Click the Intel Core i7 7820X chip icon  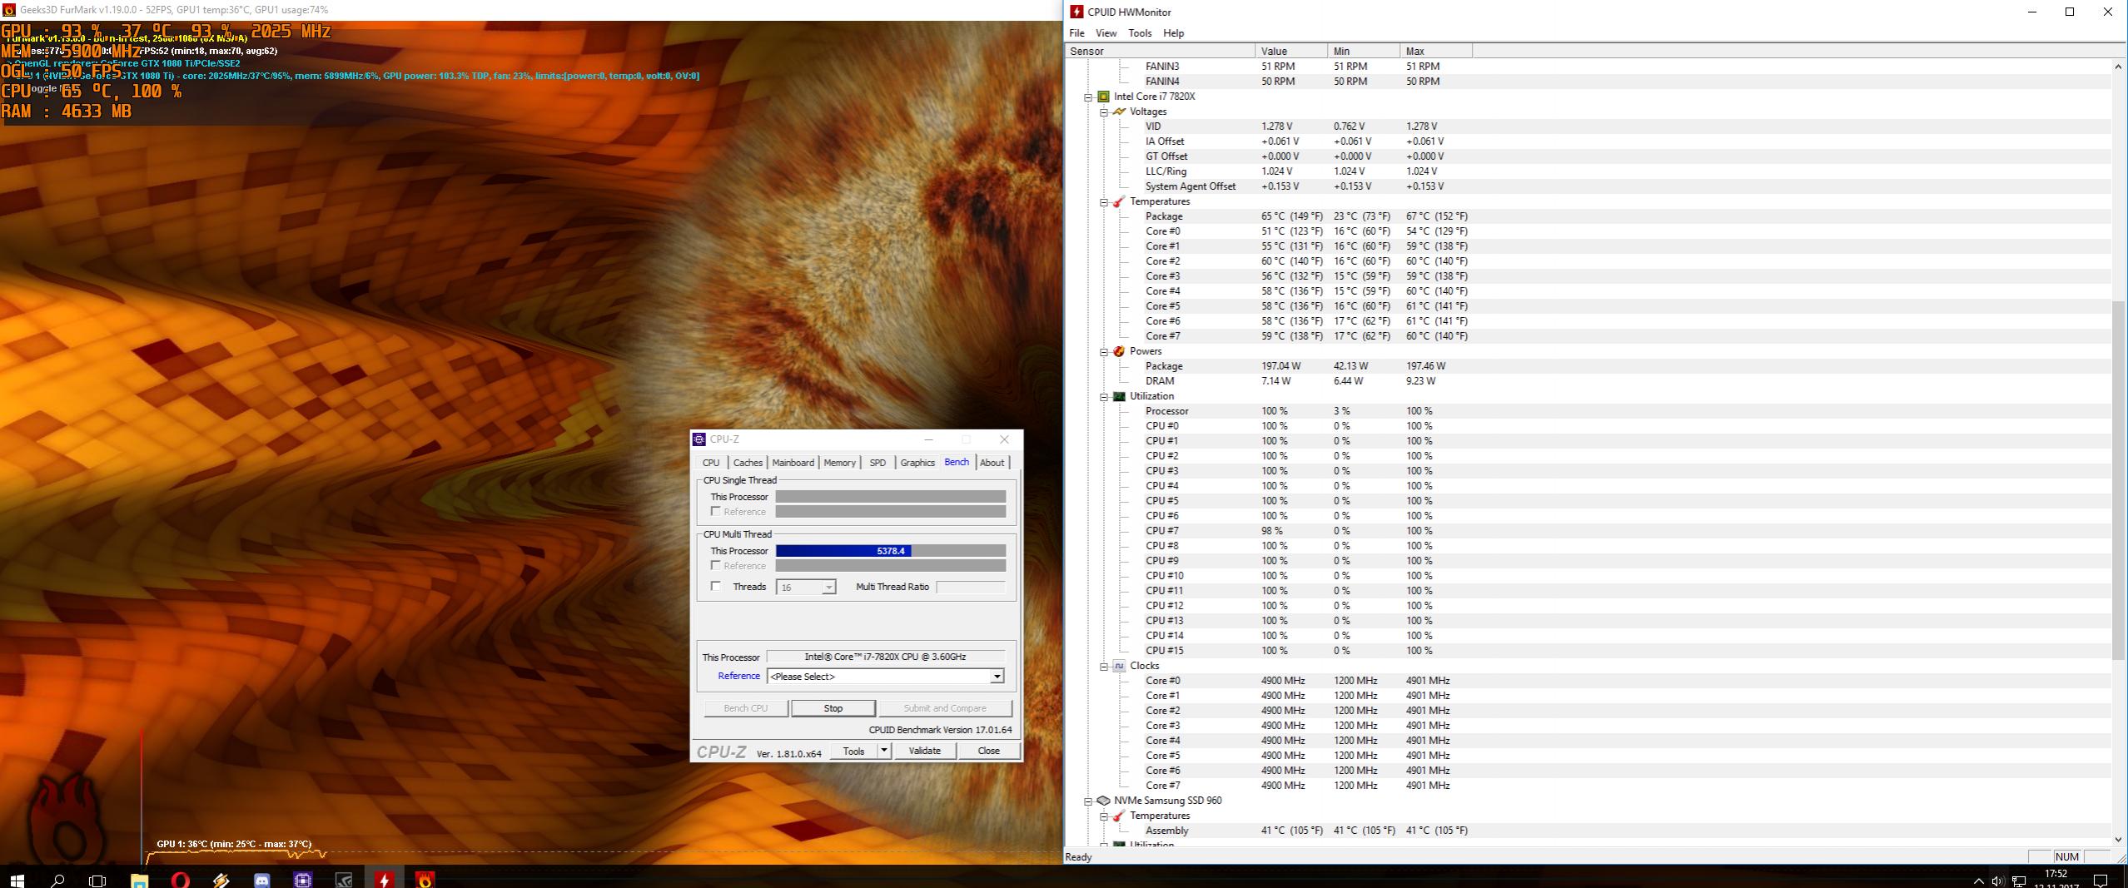point(1103,97)
